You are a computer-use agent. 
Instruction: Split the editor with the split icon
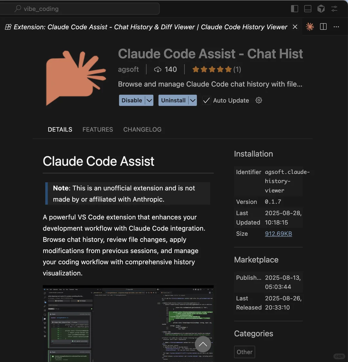(x=323, y=27)
